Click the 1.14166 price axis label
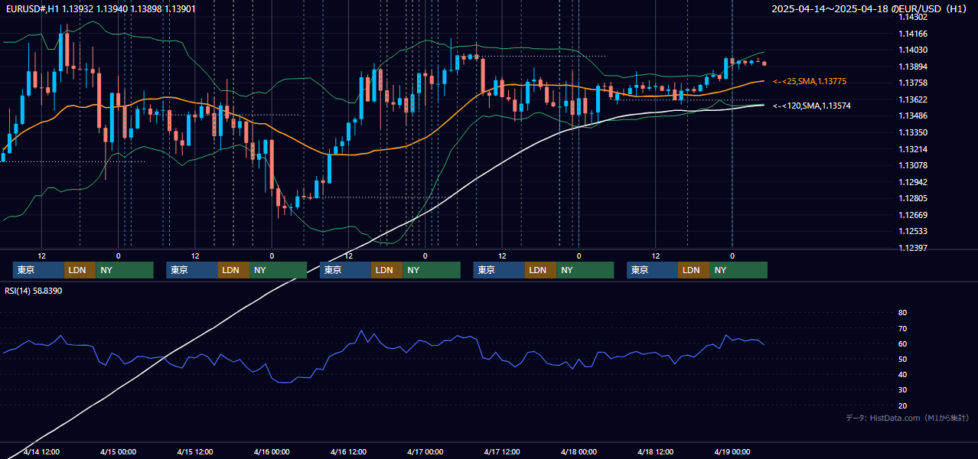 [912, 34]
